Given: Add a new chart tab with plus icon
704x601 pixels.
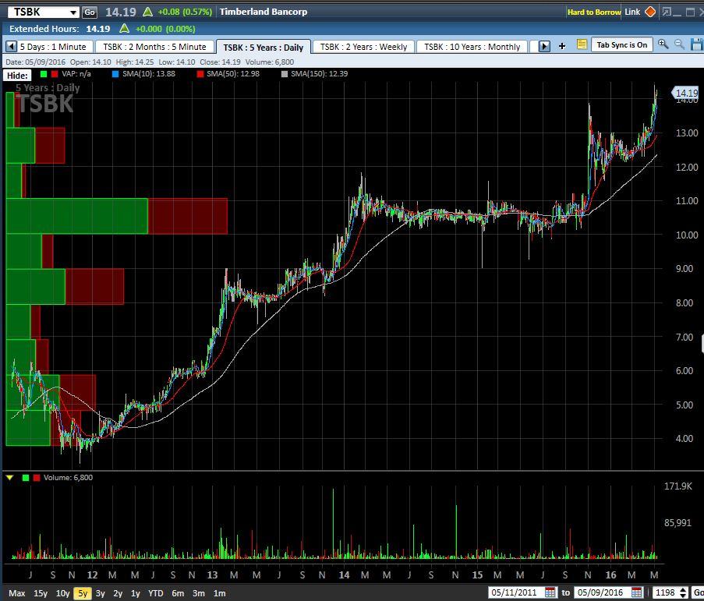Looking at the screenshot, I should 562,46.
